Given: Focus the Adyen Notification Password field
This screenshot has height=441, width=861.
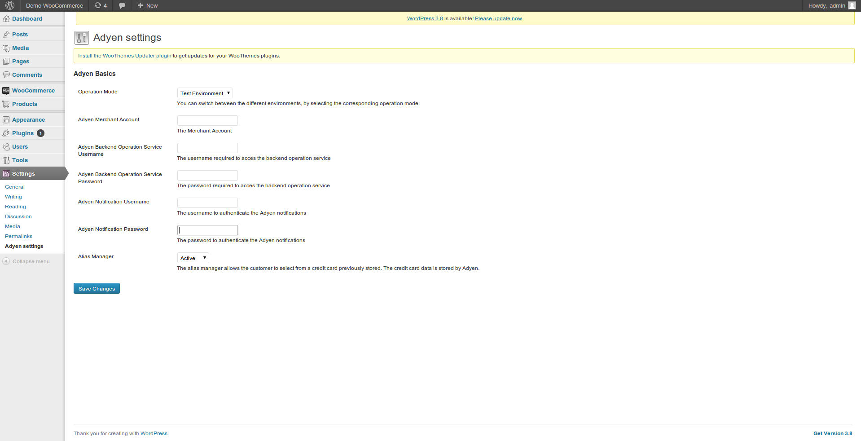Looking at the screenshot, I should pos(207,230).
